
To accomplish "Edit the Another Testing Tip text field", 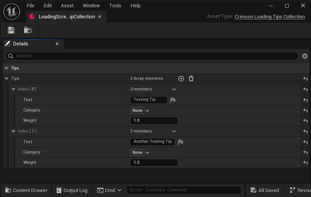I will tap(152, 142).
